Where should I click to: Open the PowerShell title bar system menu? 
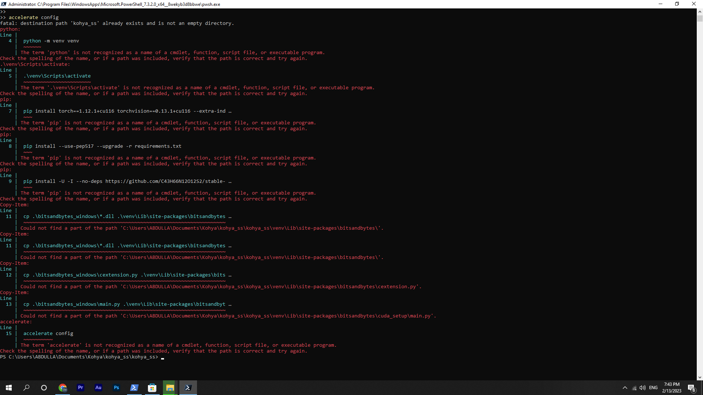point(3,4)
